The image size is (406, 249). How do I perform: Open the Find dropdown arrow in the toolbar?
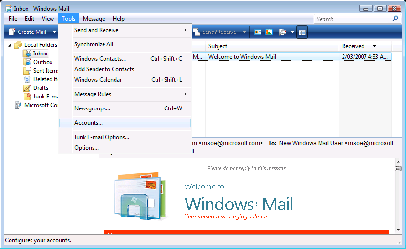292,32
